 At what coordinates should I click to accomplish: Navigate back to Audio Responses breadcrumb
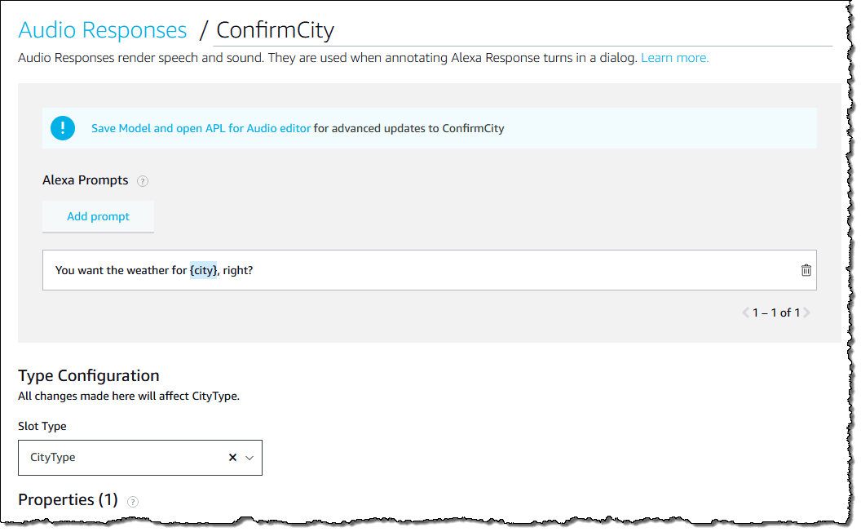[103, 29]
